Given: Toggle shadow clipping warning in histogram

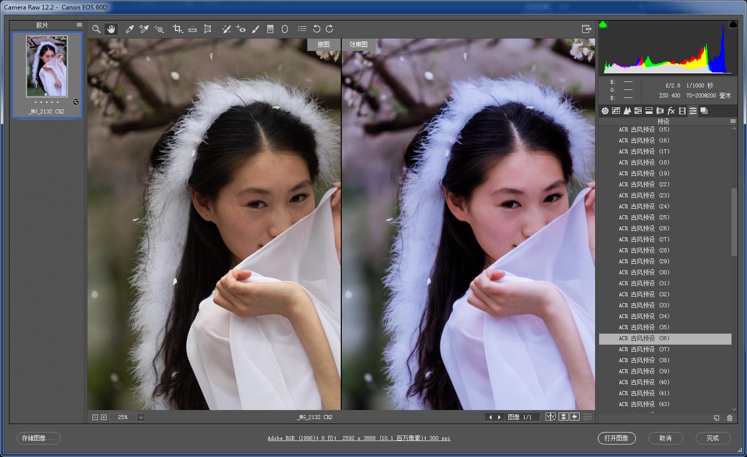Looking at the screenshot, I should point(603,24).
